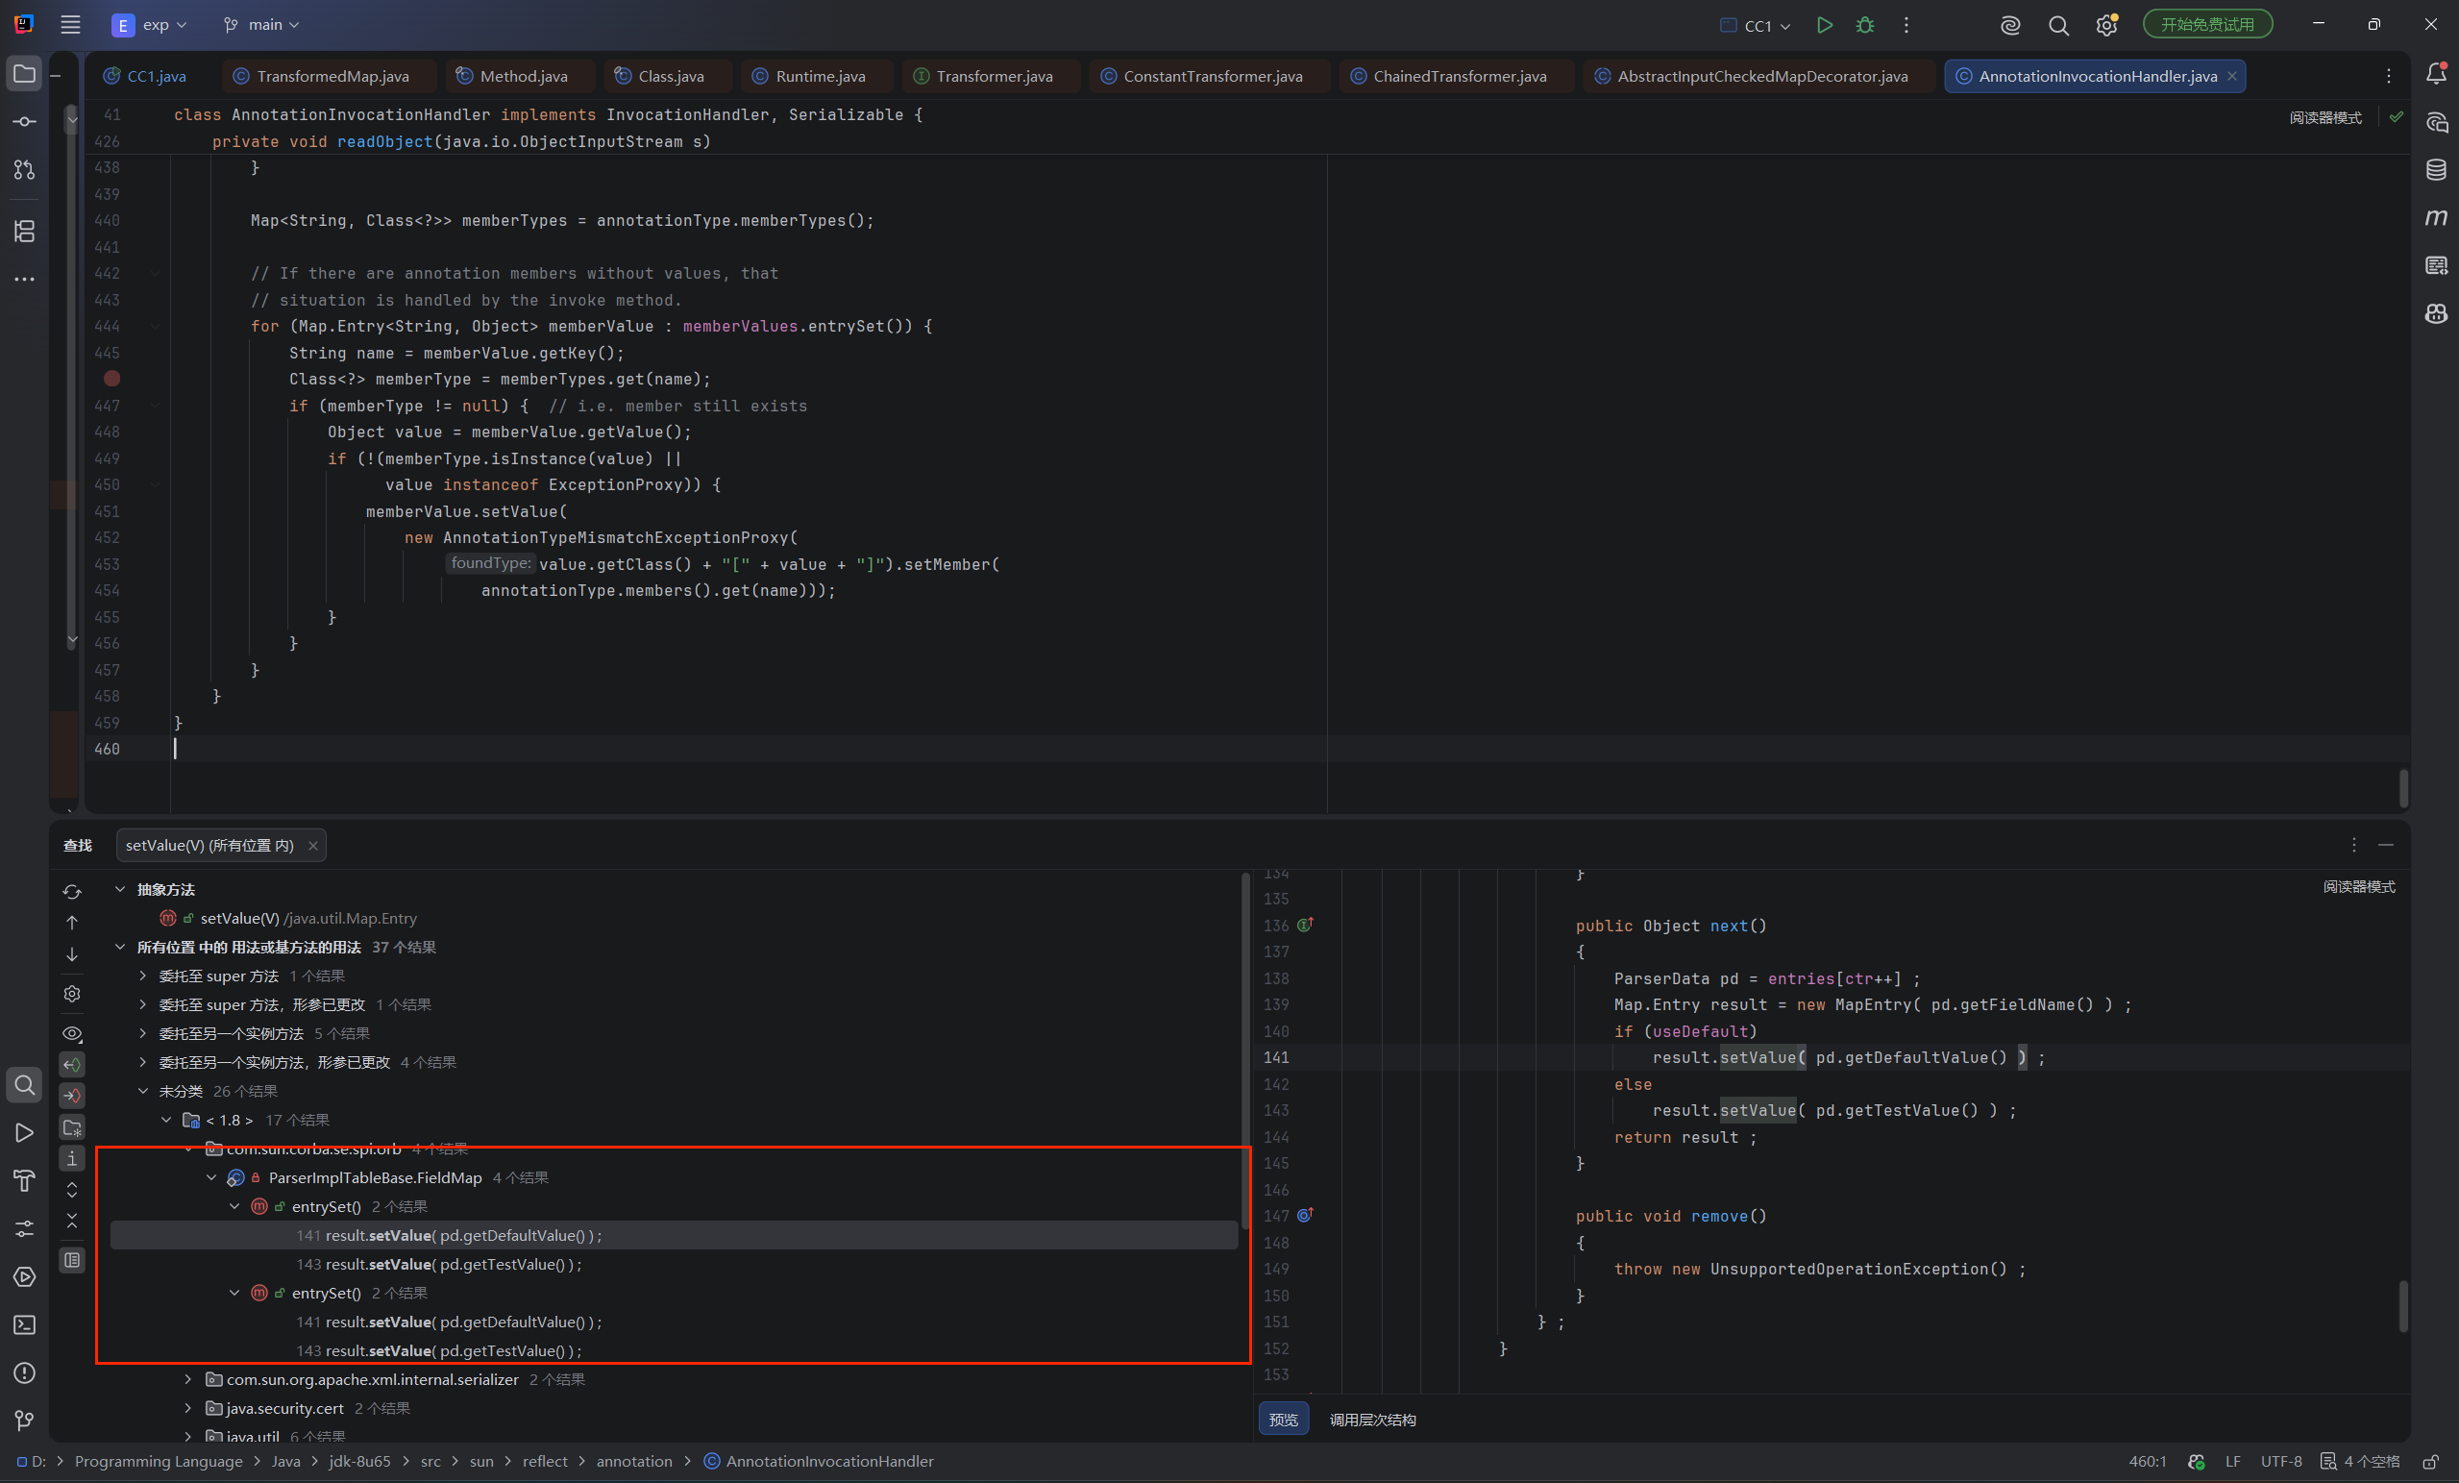Jump to previous occurrence arrow
The width and height of the screenshot is (2459, 1483).
point(72,922)
